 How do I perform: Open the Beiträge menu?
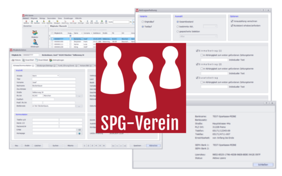click(42, 18)
